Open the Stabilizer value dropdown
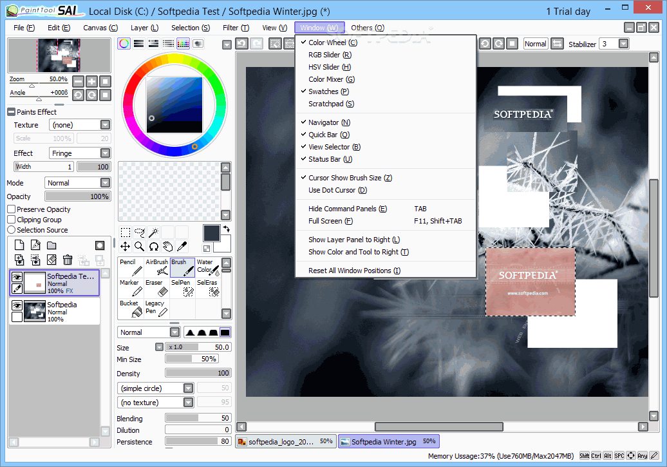The width and height of the screenshot is (667, 467). point(624,44)
